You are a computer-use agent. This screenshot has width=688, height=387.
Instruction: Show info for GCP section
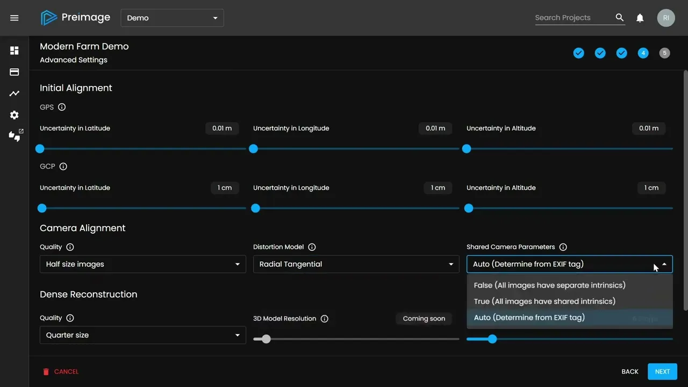point(63,167)
